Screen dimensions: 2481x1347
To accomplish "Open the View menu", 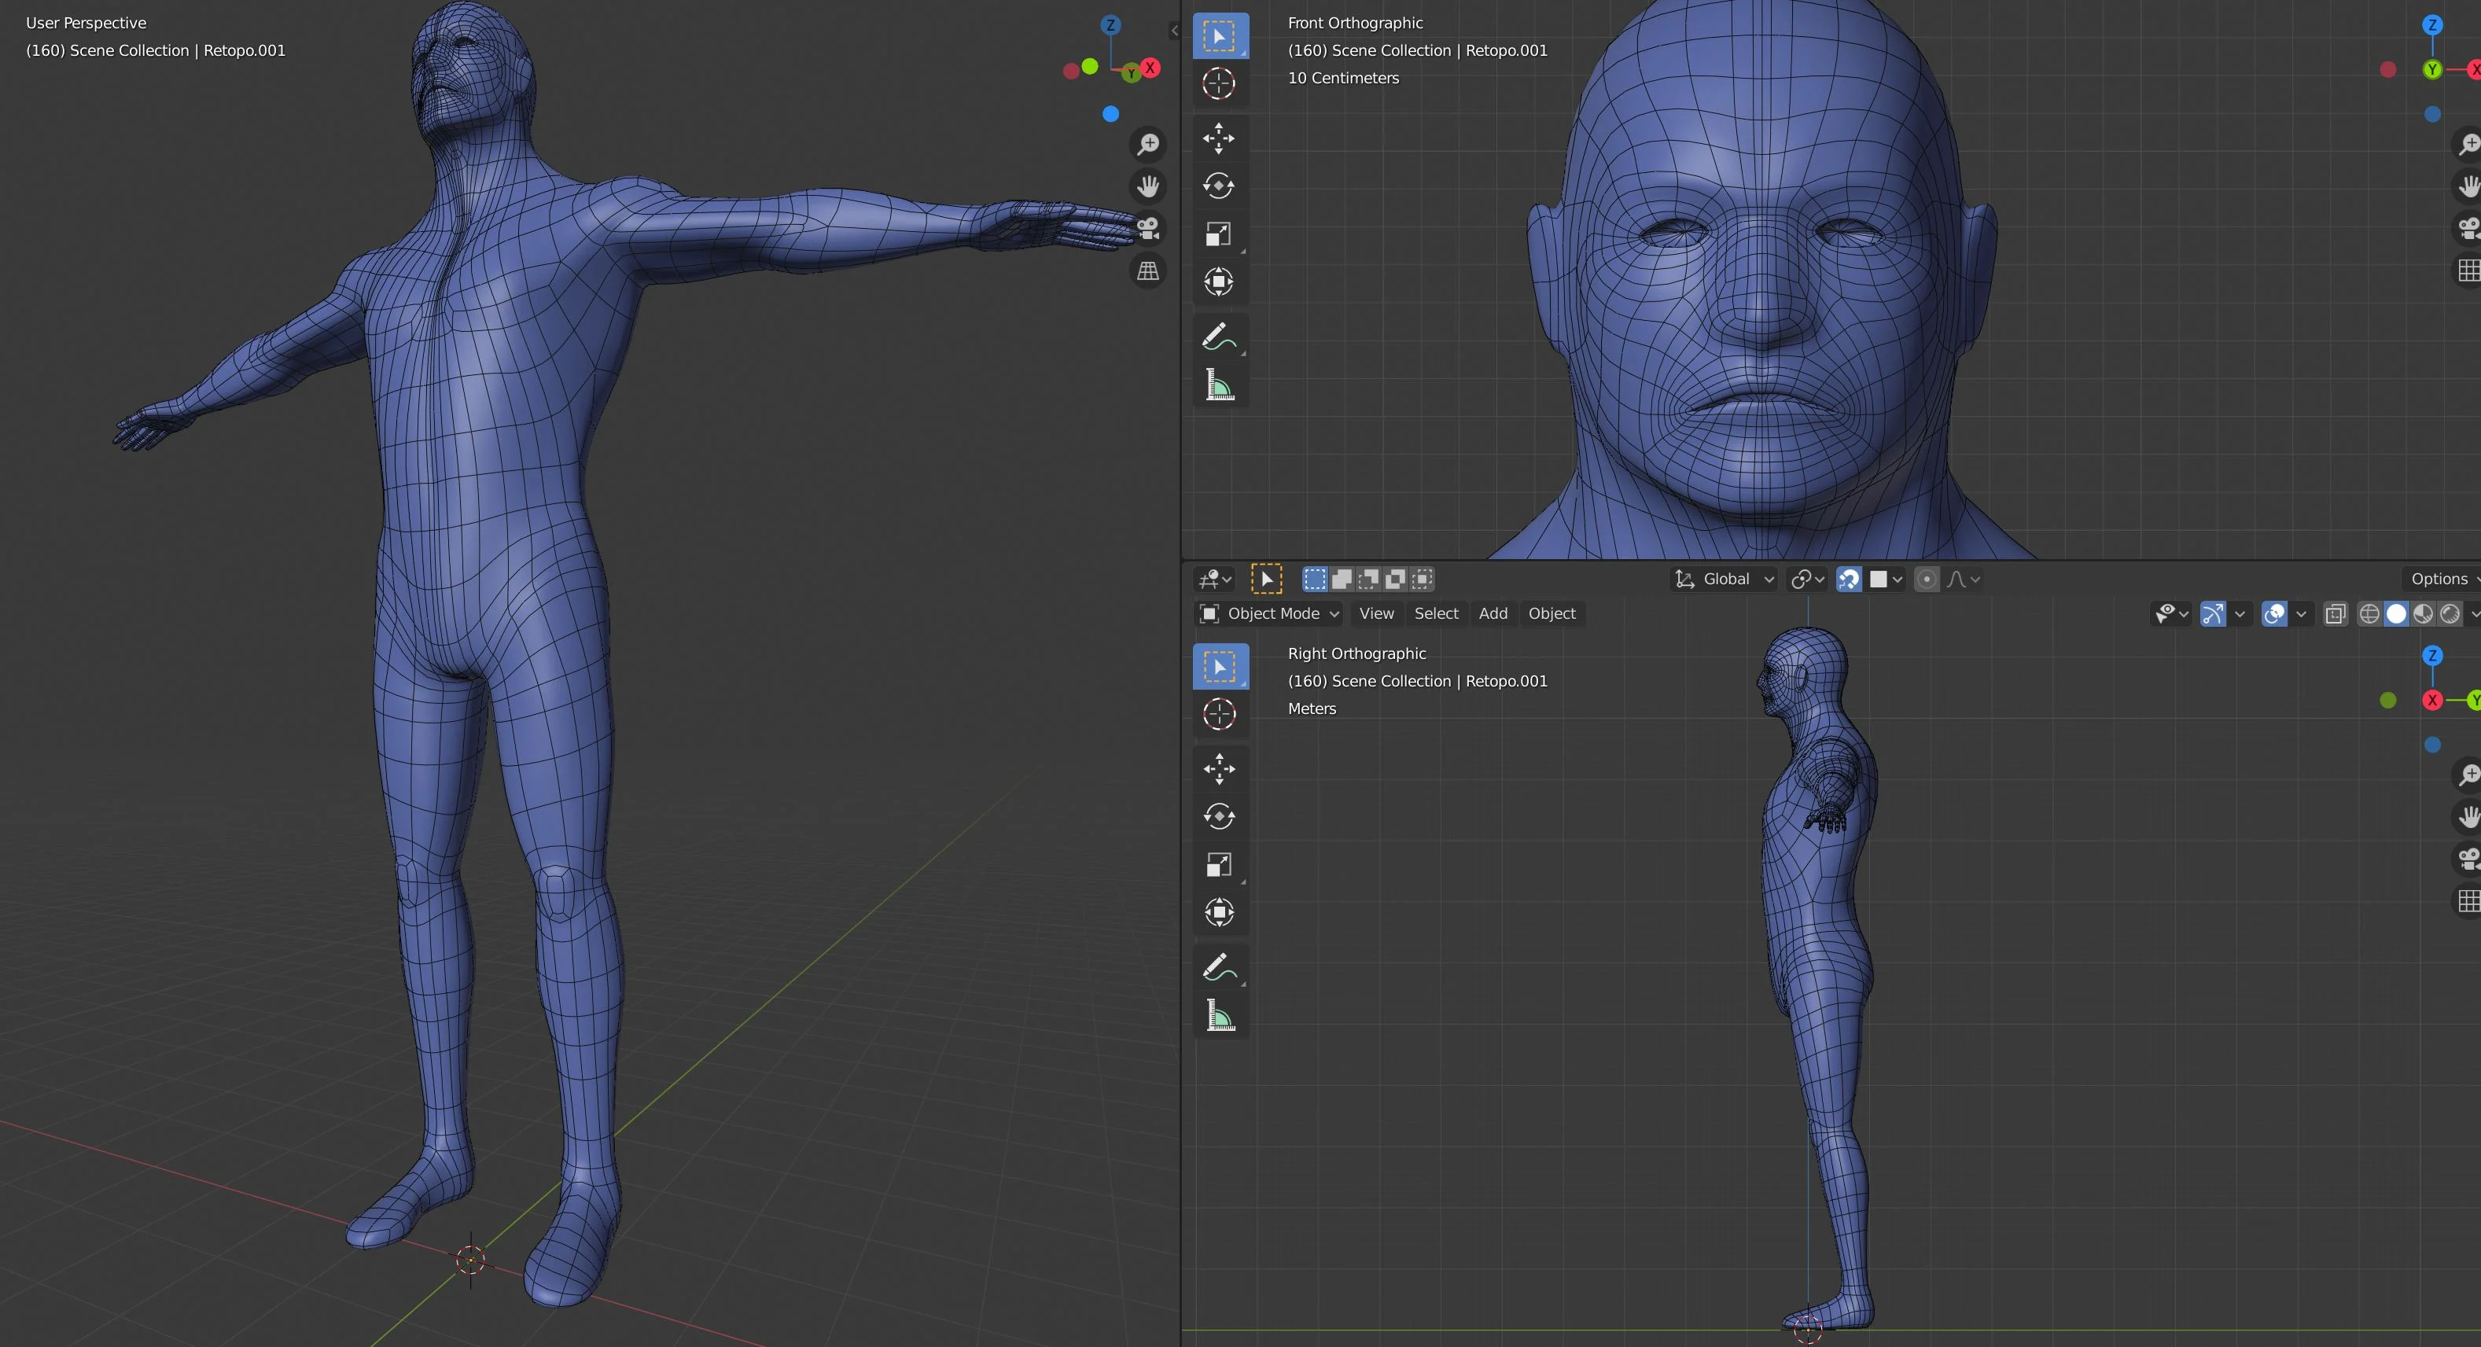I will click(1376, 613).
